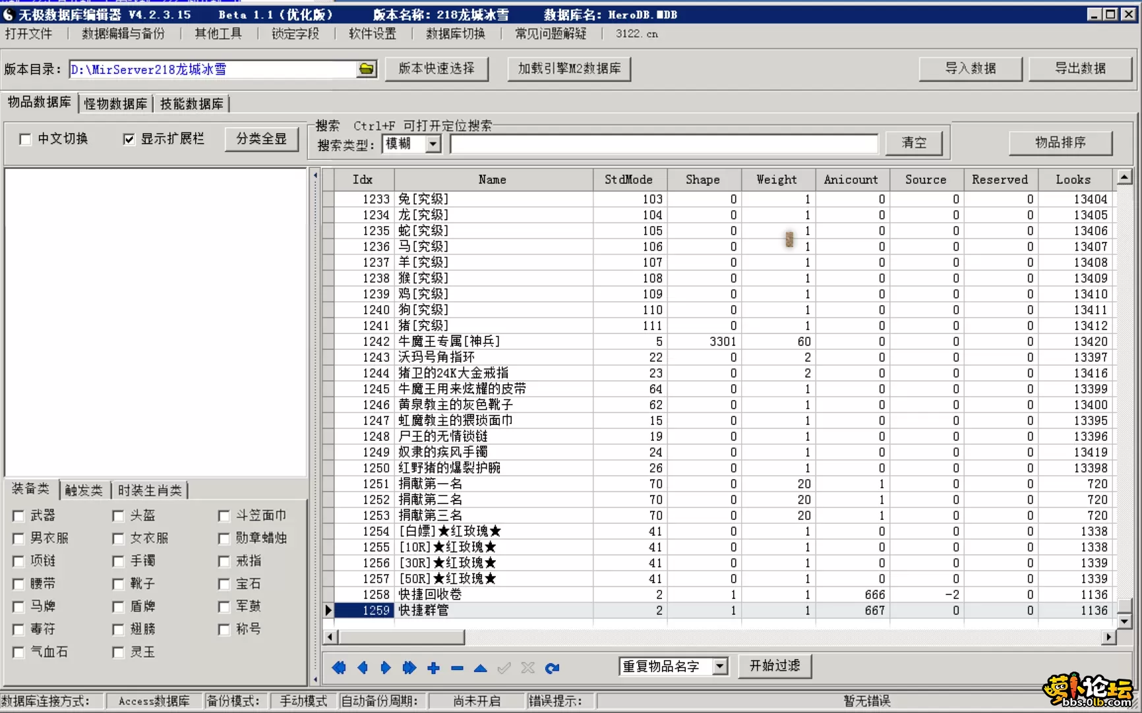Click the row indicator arrow for row 1259

click(x=328, y=610)
